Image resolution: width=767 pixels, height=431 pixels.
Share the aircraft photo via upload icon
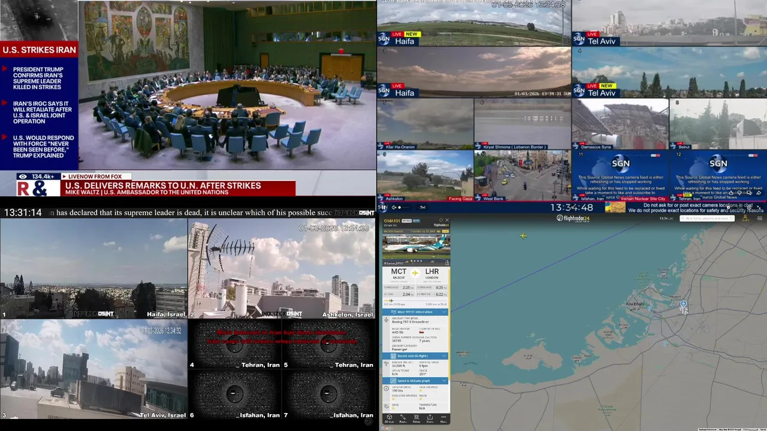pos(447,262)
